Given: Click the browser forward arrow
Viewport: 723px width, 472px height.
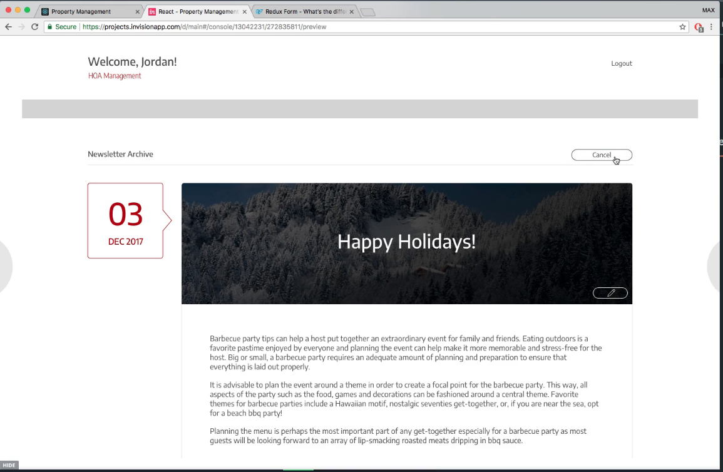Looking at the screenshot, I should click(22, 27).
